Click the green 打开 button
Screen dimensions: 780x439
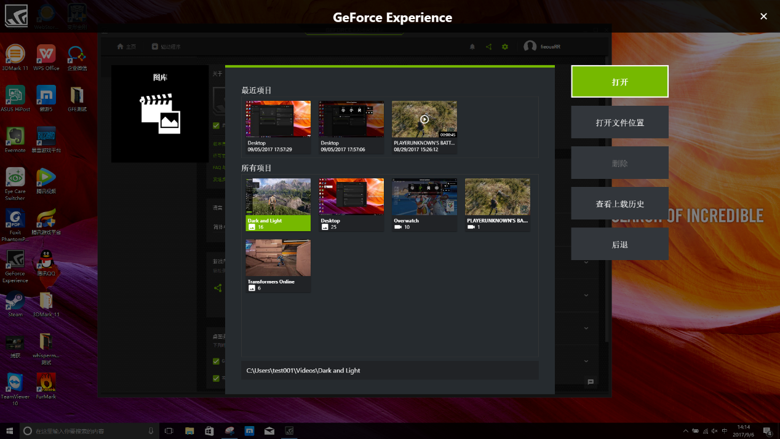point(619,82)
